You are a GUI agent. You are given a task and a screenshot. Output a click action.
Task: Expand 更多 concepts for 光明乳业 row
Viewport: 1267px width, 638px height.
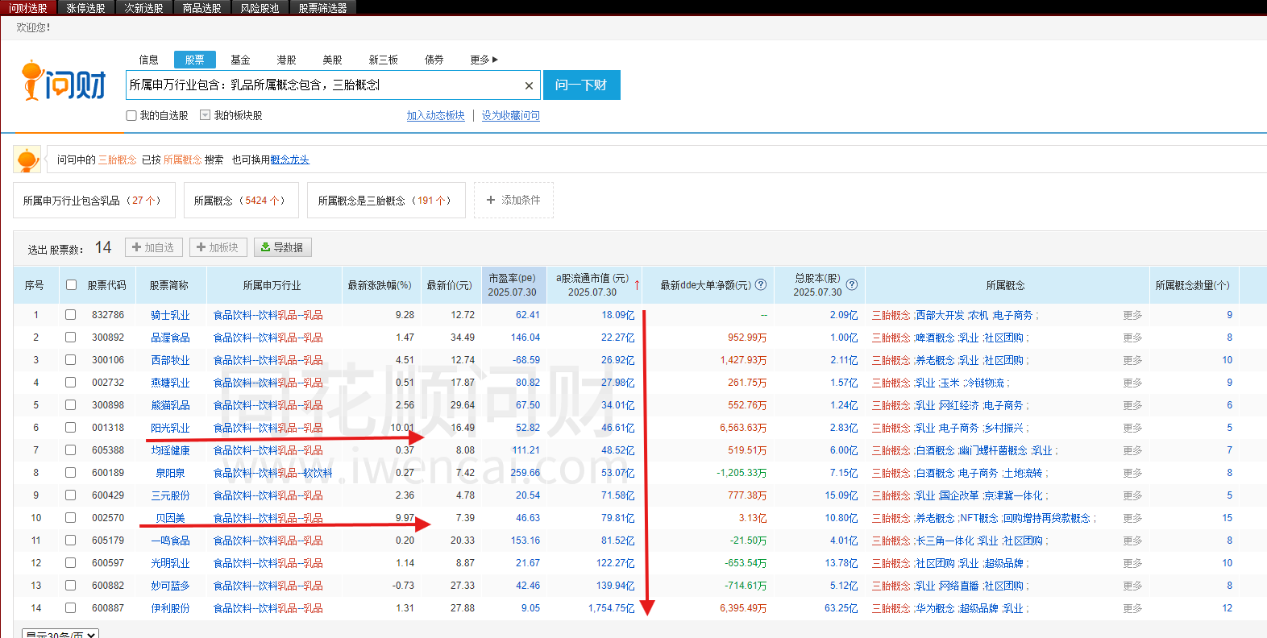[1132, 563]
